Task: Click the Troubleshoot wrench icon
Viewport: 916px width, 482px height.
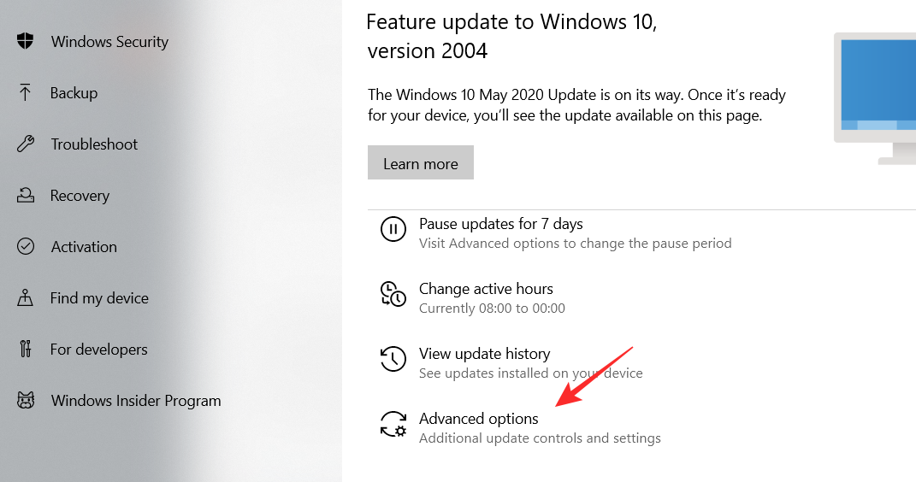Action: [26, 144]
